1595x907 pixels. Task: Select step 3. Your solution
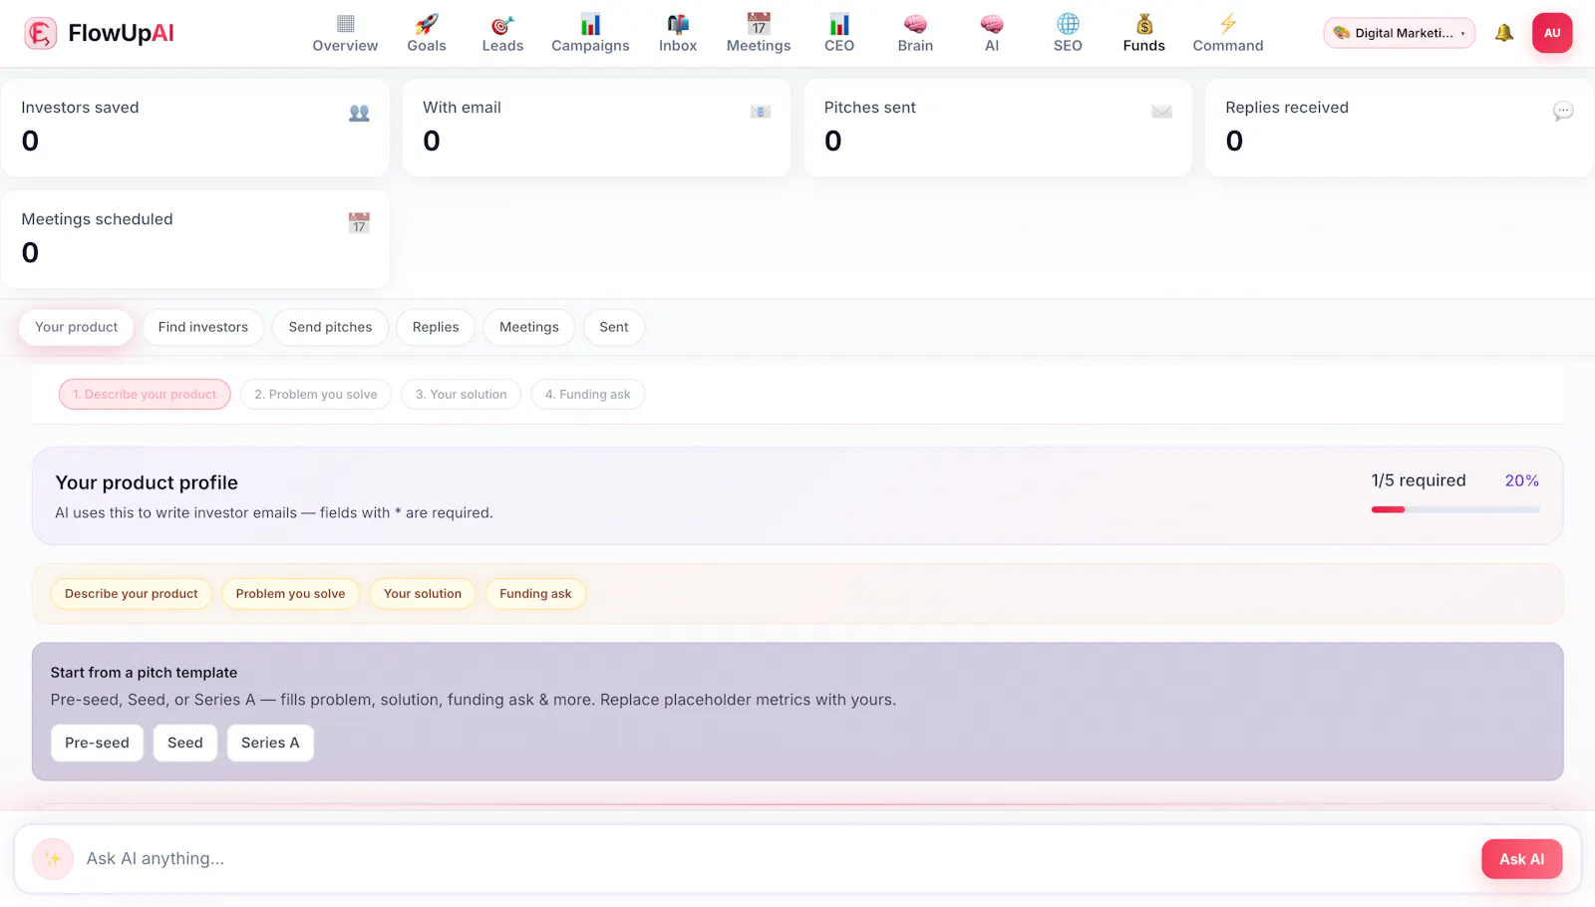462,395
